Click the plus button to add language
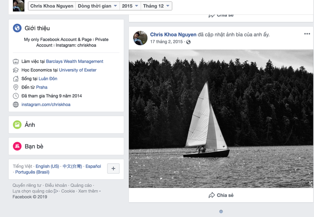The height and width of the screenshot is (217, 314). click(113, 168)
